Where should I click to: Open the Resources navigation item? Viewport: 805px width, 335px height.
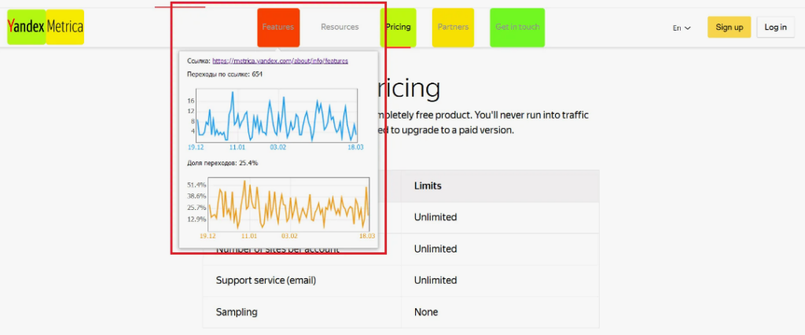[340, 28]
